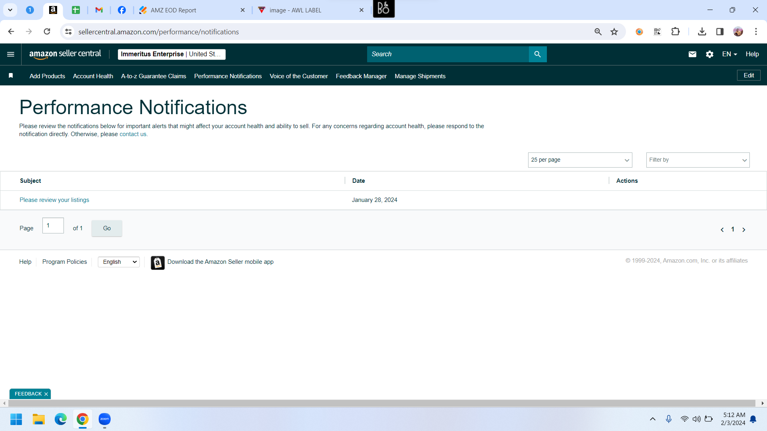Open the Chrome three-dot menu
767x431 pixels.
(x=756, y=32)
